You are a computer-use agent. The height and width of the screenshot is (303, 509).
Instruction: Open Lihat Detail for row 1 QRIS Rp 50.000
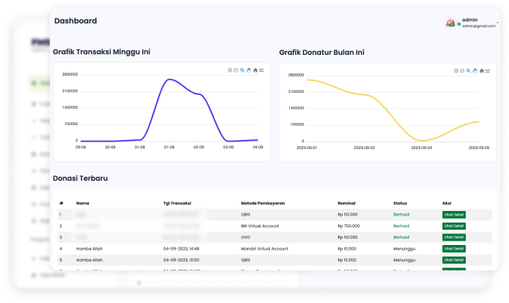(454, 215)
